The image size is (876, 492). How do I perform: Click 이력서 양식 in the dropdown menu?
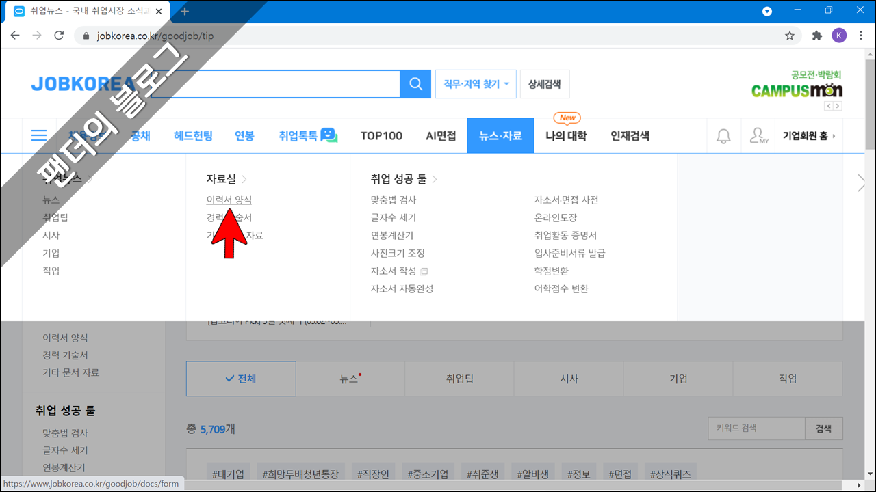[229, 200]
